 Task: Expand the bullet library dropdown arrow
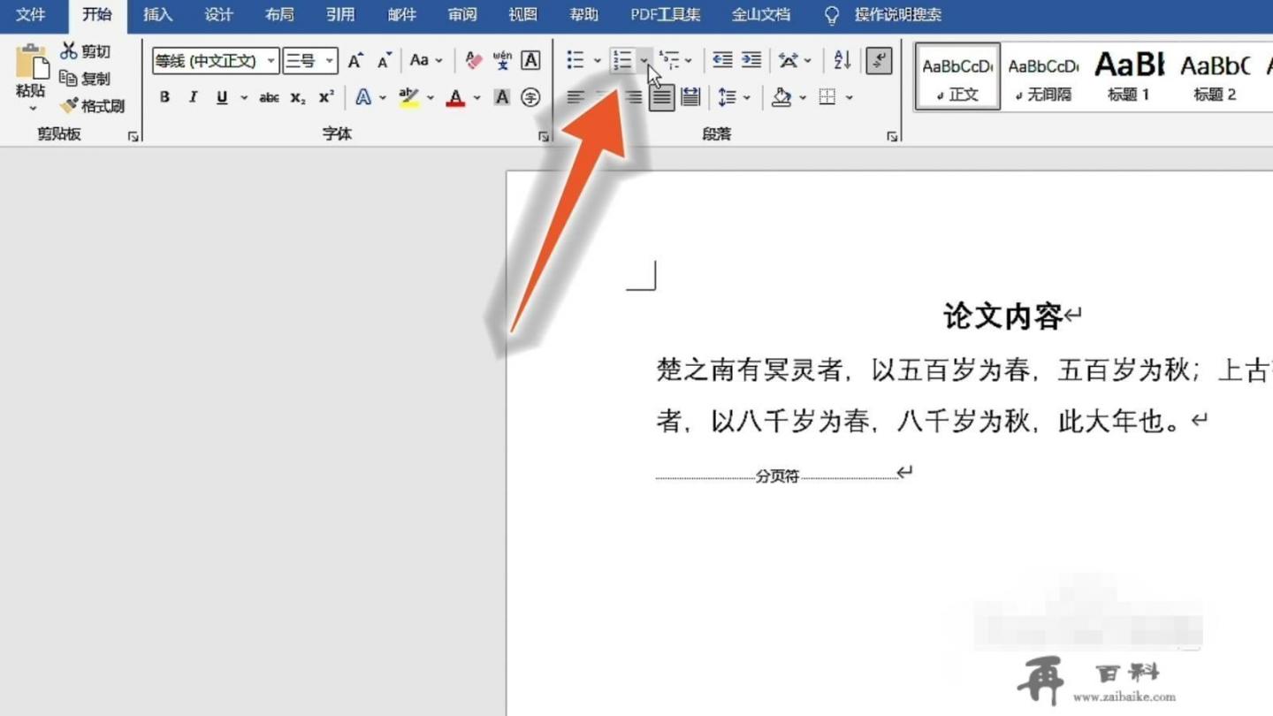[x=598, y=61]
